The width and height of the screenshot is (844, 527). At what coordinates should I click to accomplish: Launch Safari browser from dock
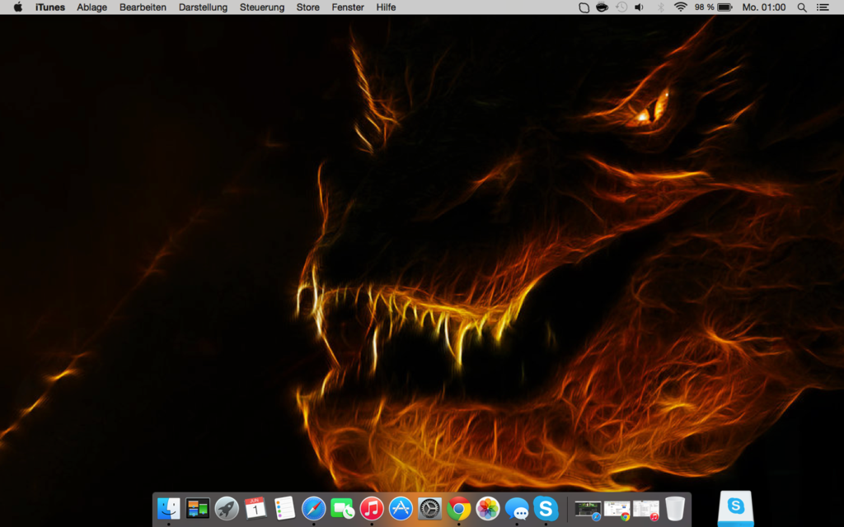point(313,508)
